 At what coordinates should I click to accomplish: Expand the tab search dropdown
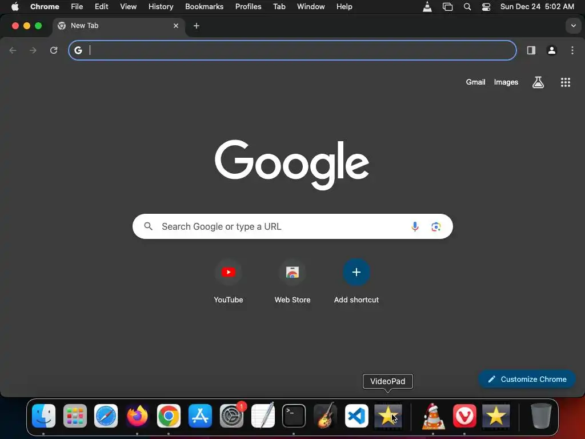tap(574, 26)
